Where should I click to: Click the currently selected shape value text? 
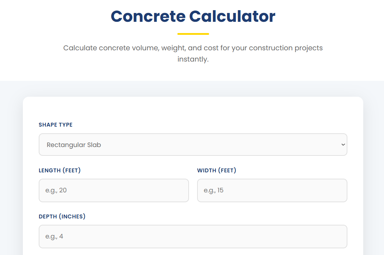click(74, 144)
